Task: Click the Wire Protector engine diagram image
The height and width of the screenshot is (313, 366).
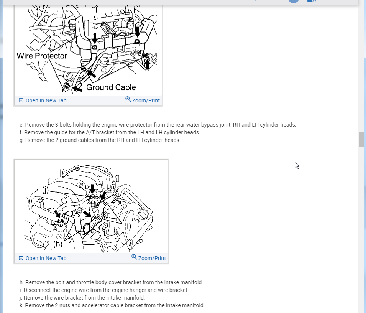Action: pos(88,50)
